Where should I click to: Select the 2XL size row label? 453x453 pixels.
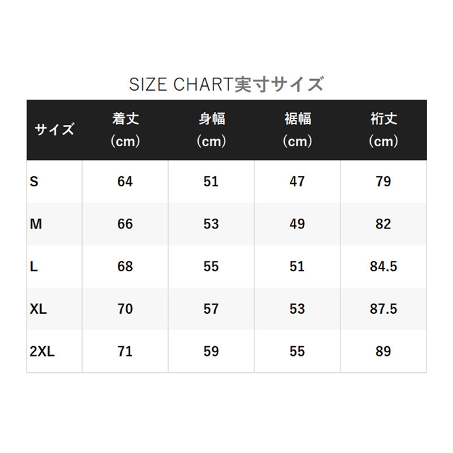(x=42, y=351)
